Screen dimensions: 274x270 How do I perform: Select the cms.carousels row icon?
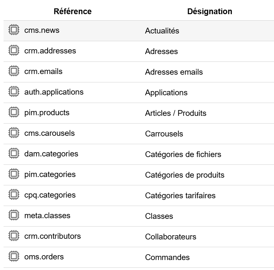tap(14, 133)
